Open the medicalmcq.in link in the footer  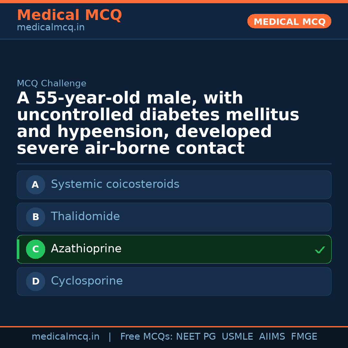(x=65, y=337)
